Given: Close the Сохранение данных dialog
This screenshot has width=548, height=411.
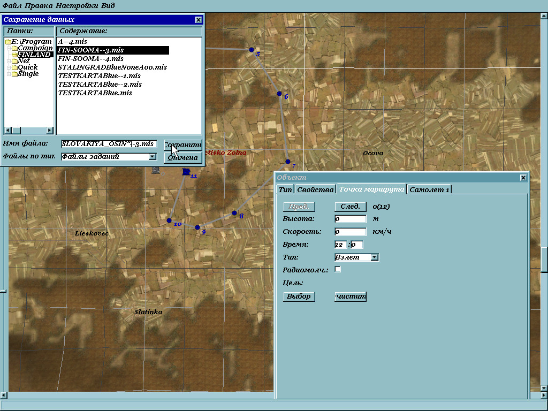Looking at the screenshot, I should 199,20.
